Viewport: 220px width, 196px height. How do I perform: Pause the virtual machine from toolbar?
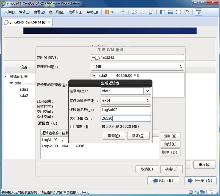(107, 12)
